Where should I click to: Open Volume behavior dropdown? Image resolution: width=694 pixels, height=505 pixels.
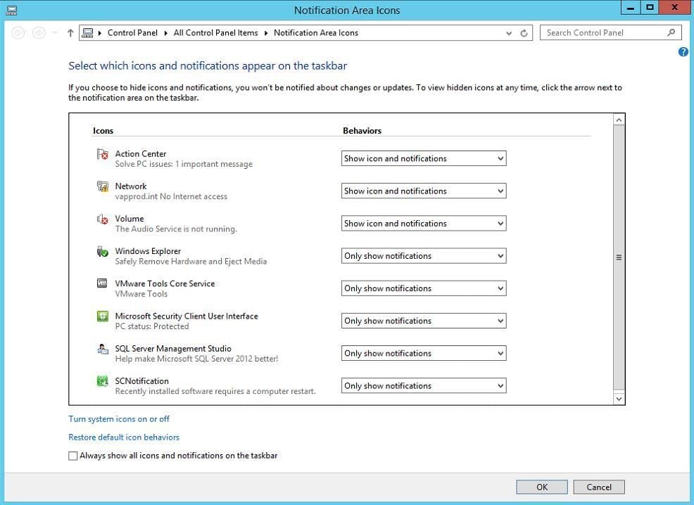[x=424, y=224]
